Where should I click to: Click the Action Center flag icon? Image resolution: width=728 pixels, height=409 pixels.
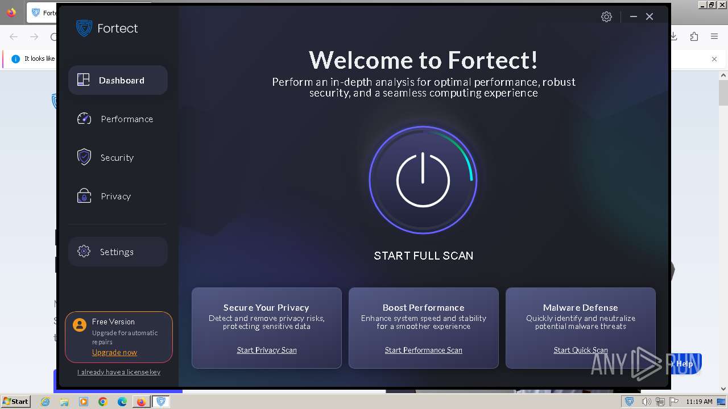(x=675, y=402)
